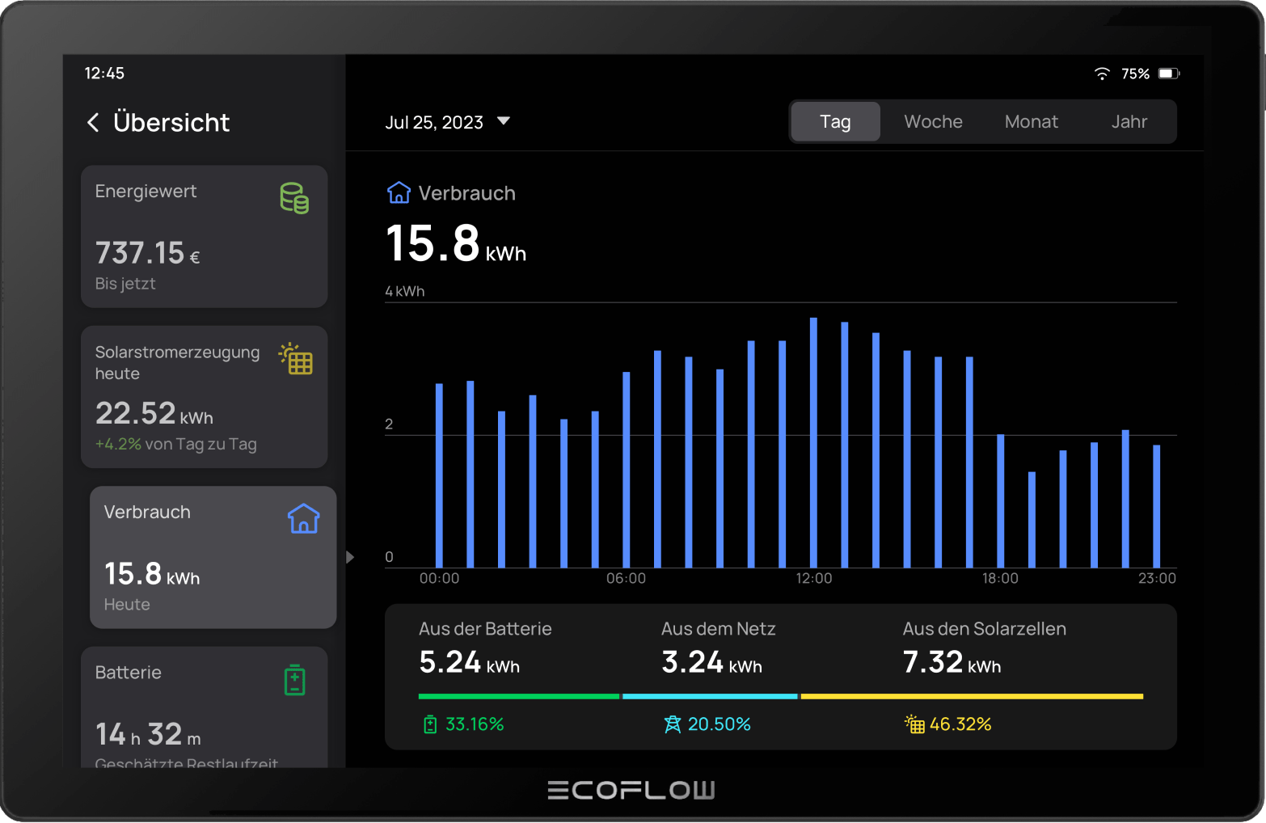Show the Jahr view
This screenshot has width=1266, height=823.
(1129, 122)
